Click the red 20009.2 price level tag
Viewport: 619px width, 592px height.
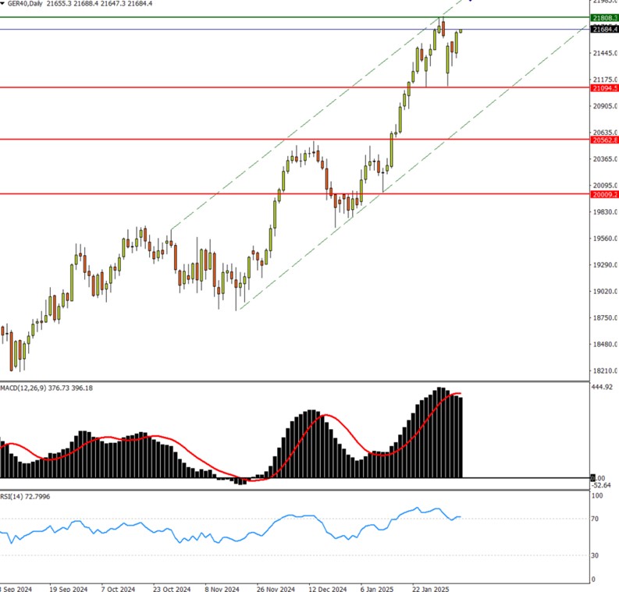tap(605, 194)
